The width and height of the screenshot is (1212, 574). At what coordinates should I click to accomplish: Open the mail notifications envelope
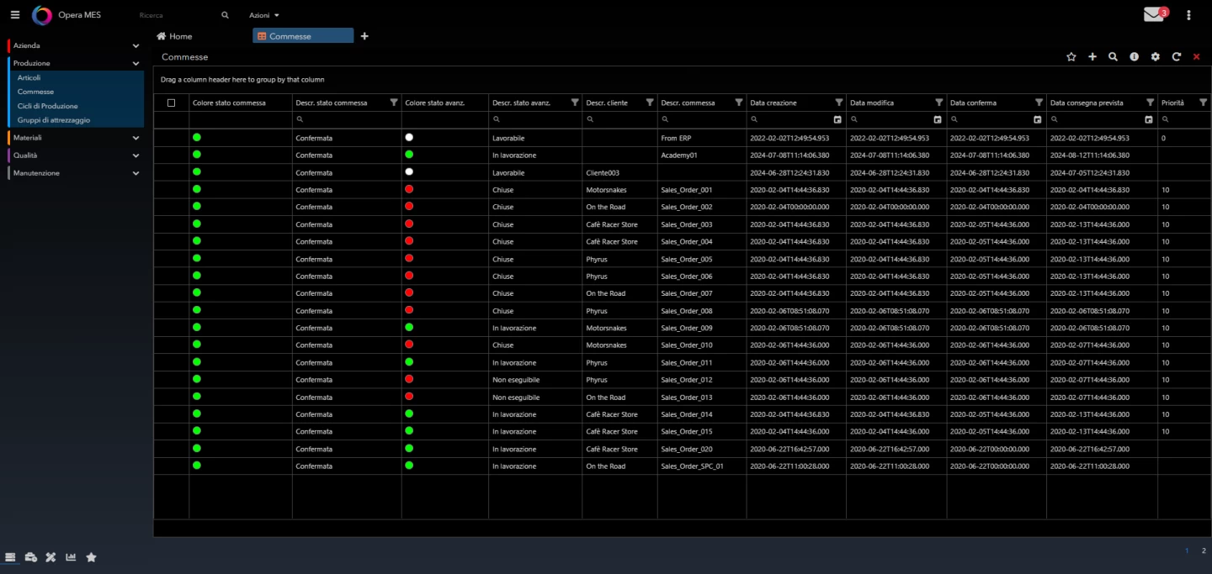pyautogui.click(x=1154, y=14)
